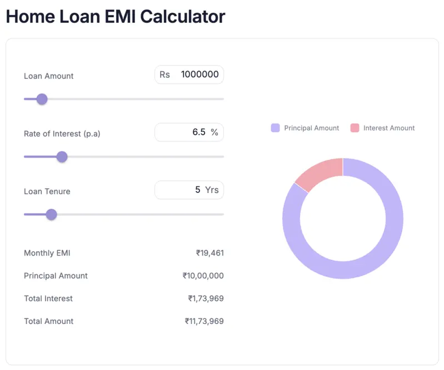The width and height of the screenshot is (444, 370).
Task: Click the Loan Tenure slider handle
Action: pos(51,214)
